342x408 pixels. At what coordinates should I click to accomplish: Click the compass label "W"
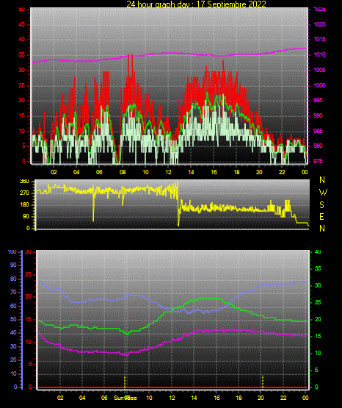click(x=323, y=193)
